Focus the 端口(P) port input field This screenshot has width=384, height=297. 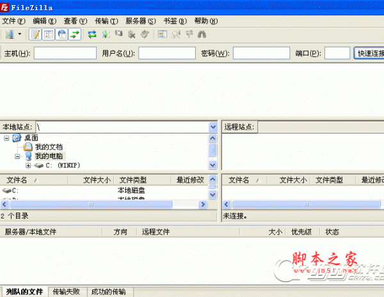click(x=337, y=53)
